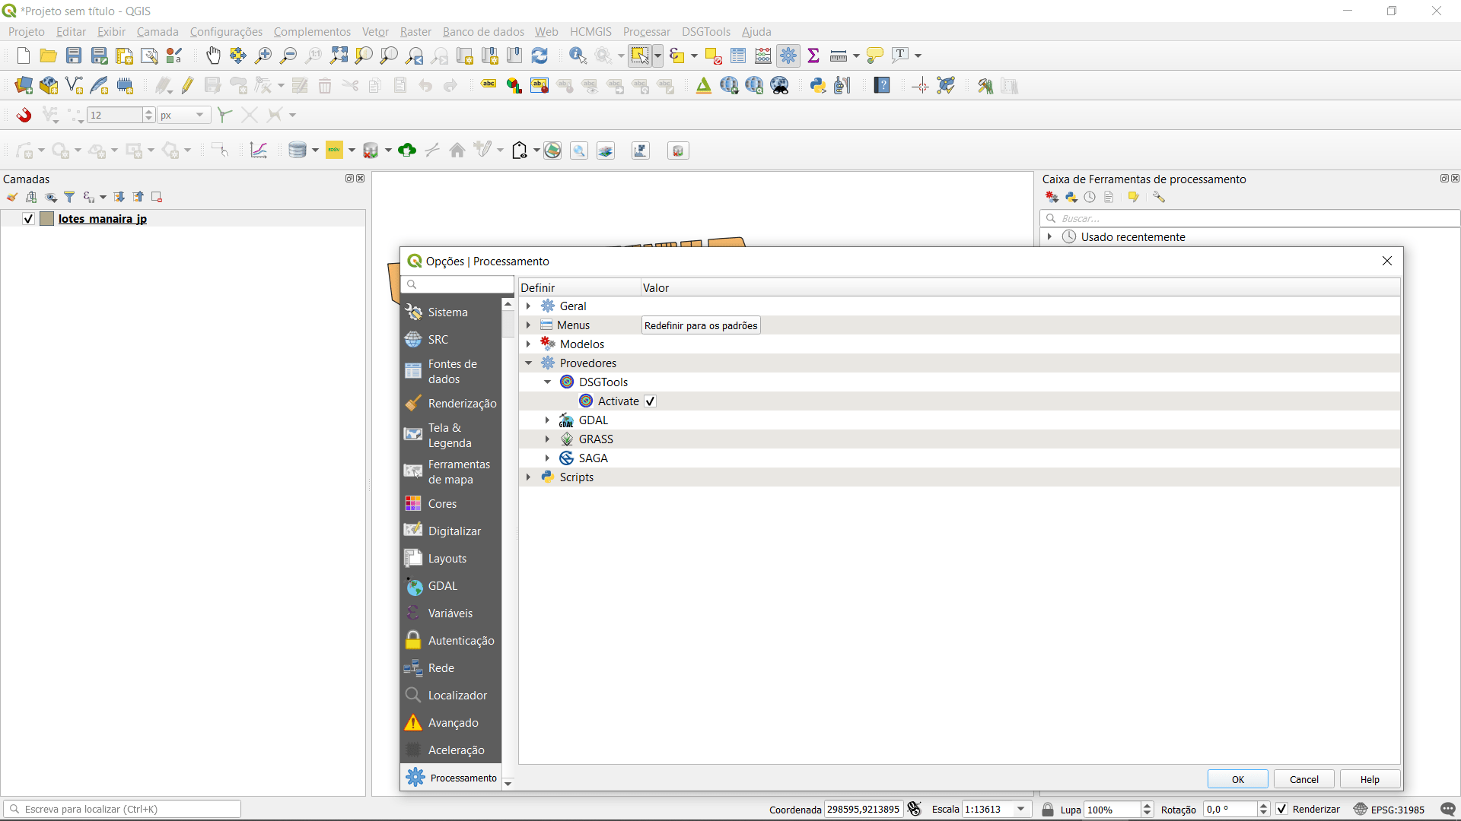Collapse the Provedores tree node

pos(528,363)
